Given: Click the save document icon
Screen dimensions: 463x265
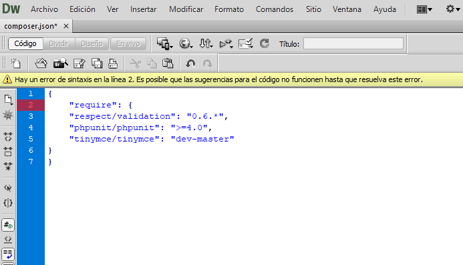Looking at the screenshot, I should tap(79, 63).
